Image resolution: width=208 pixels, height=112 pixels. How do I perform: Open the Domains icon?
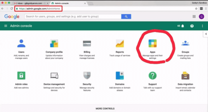[120, 76]
